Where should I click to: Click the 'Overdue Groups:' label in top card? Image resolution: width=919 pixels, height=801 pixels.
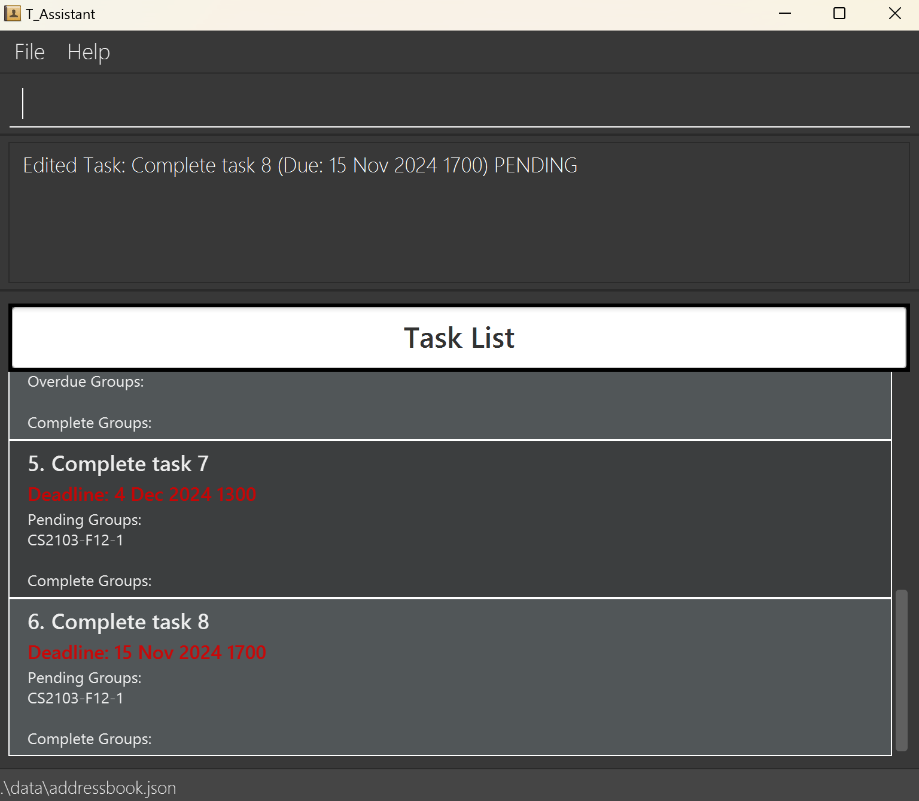tap(86, 382)
